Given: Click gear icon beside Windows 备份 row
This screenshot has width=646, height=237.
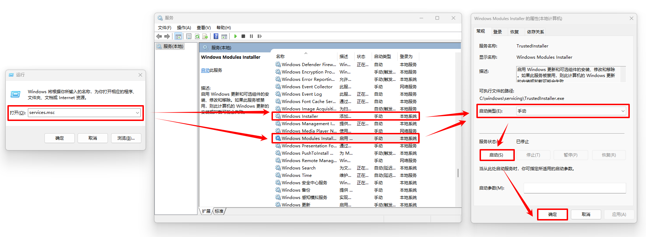Looking at the screenshot, I should pos(278,190).
